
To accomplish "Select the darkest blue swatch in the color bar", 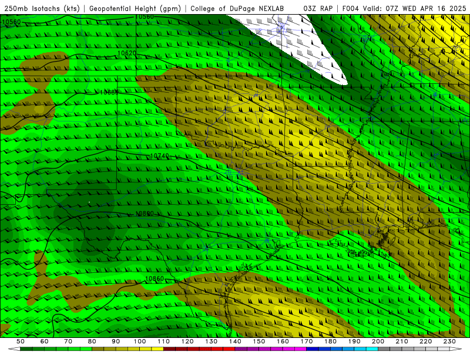I will tap(312, 348).
